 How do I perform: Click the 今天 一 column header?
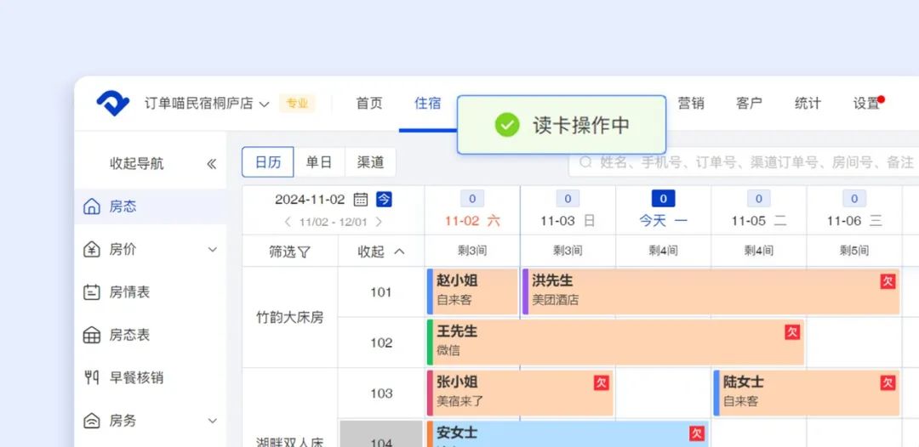click(x=663, y=221)
